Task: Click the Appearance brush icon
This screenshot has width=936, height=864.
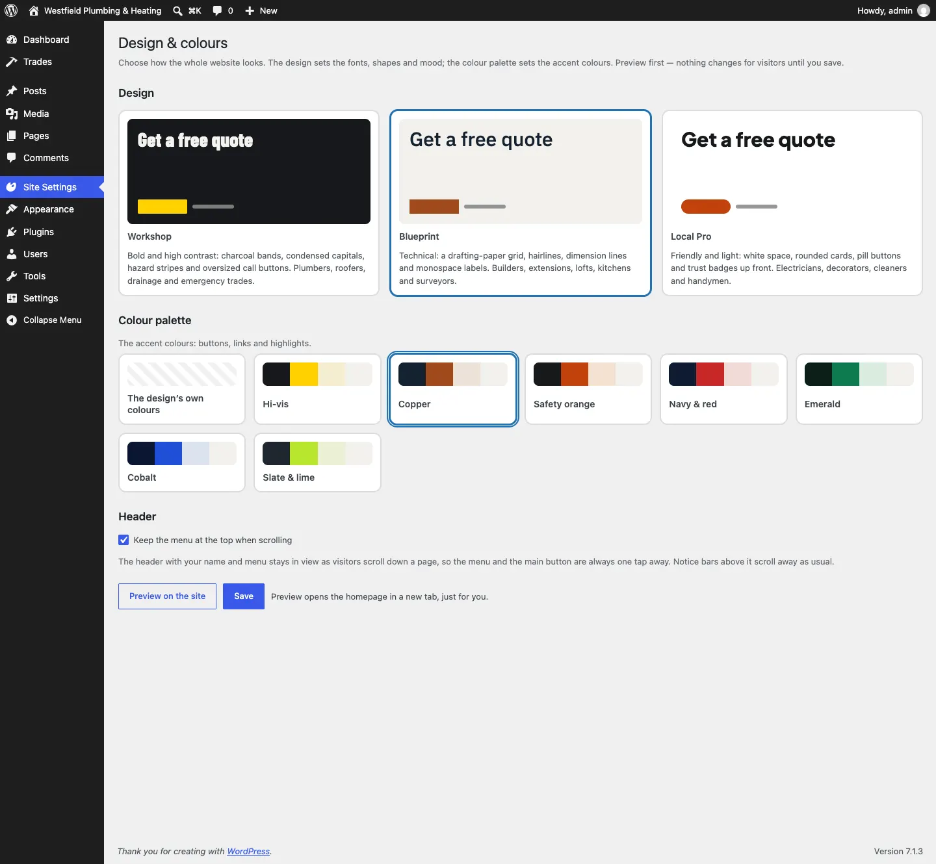Action: (x=11, y=209)
